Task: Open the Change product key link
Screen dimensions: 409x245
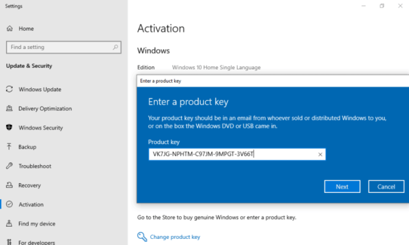Action: click(x=175, y=237)
